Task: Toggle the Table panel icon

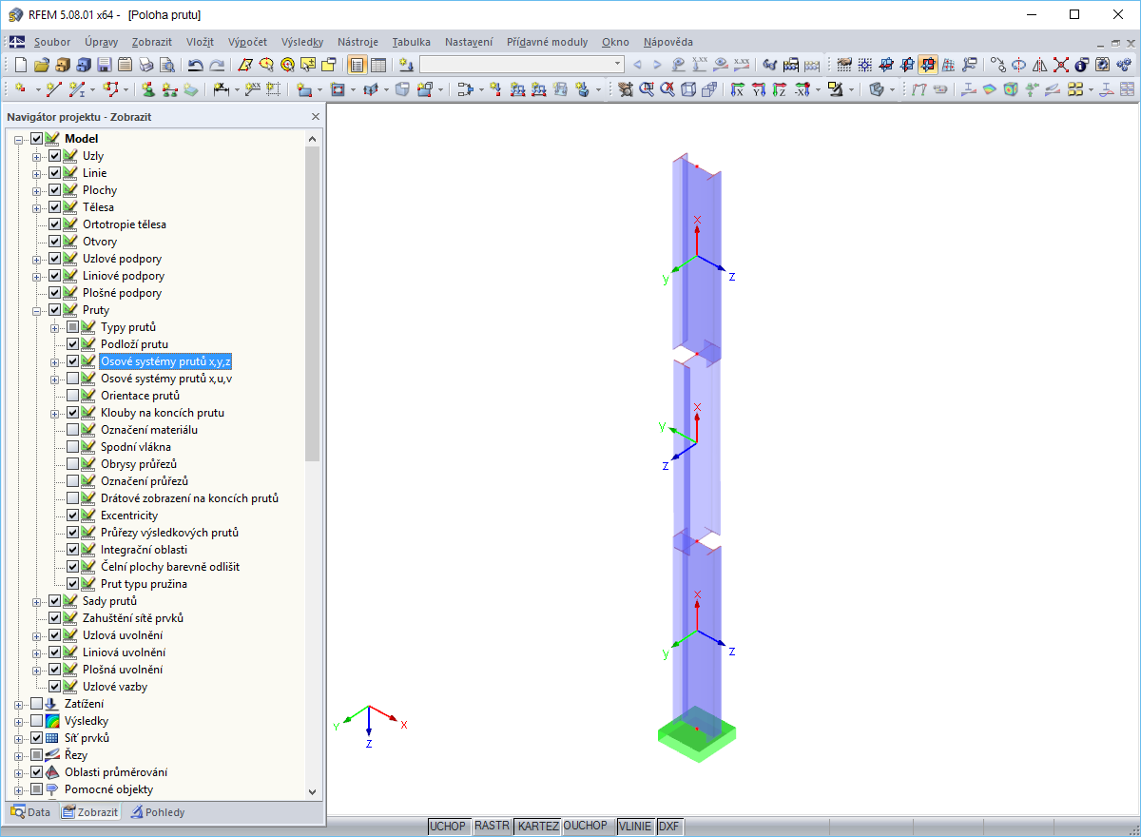Action: [x=378, y=65]
